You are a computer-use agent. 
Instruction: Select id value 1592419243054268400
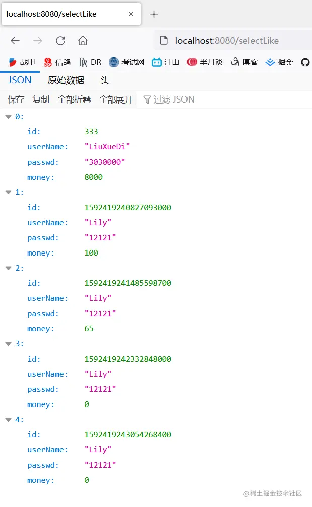pos(128,435)
